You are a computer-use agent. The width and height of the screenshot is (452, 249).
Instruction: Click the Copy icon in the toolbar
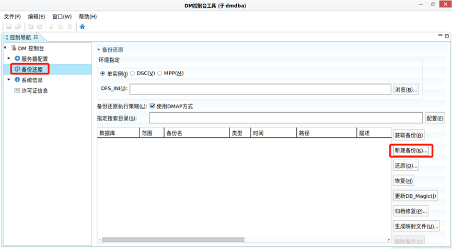pyautogui.click(x=61, y=27)
